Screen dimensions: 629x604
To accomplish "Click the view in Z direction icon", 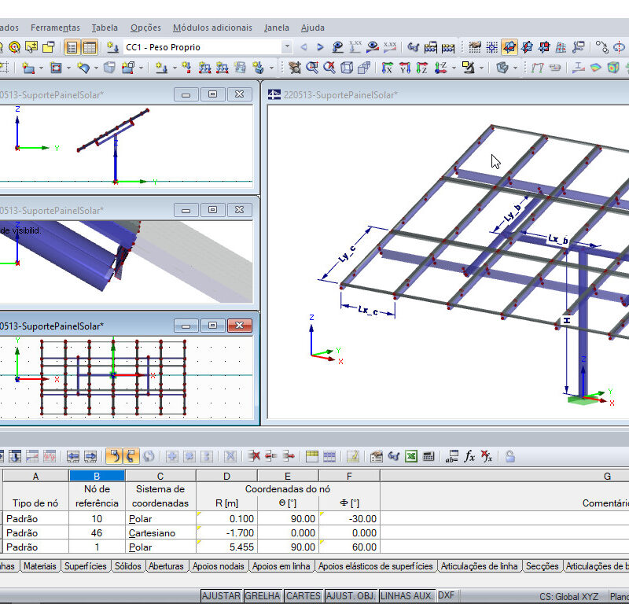I will (x=422, y=68).
